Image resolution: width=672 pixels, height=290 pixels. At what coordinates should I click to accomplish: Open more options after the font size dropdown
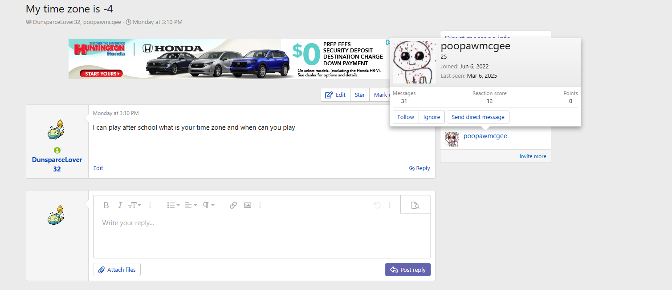[150, 205]
